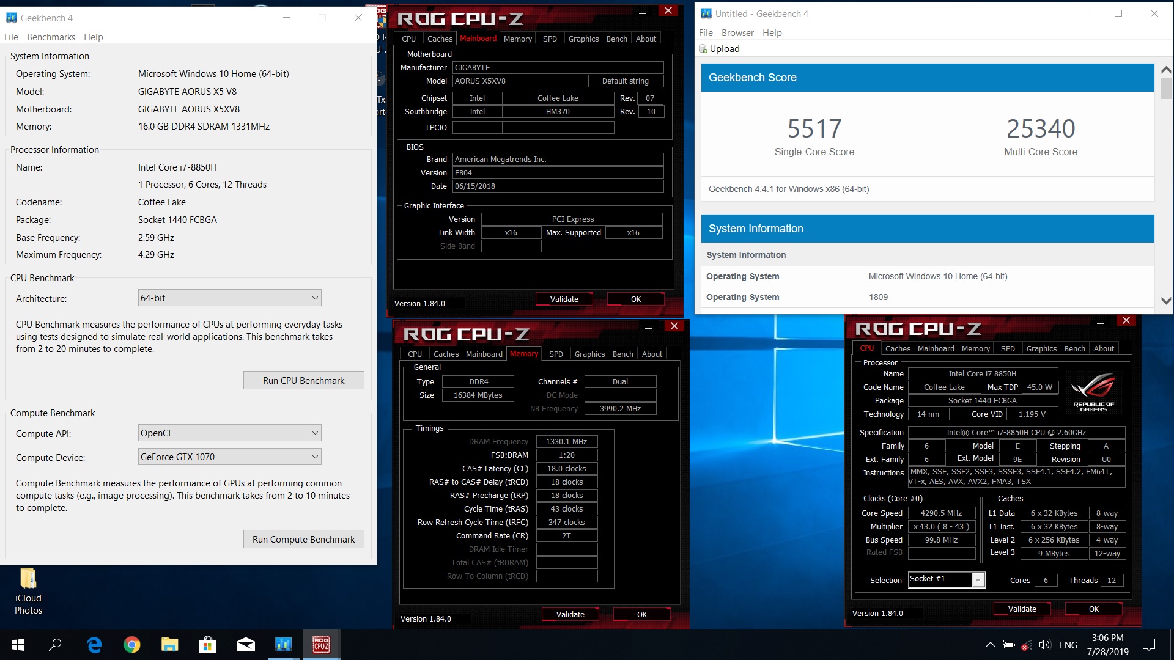This screenshot has width=1174, height=660.
Task: Switch to Geekbench taskbar icon
Action: coord(283,645)
